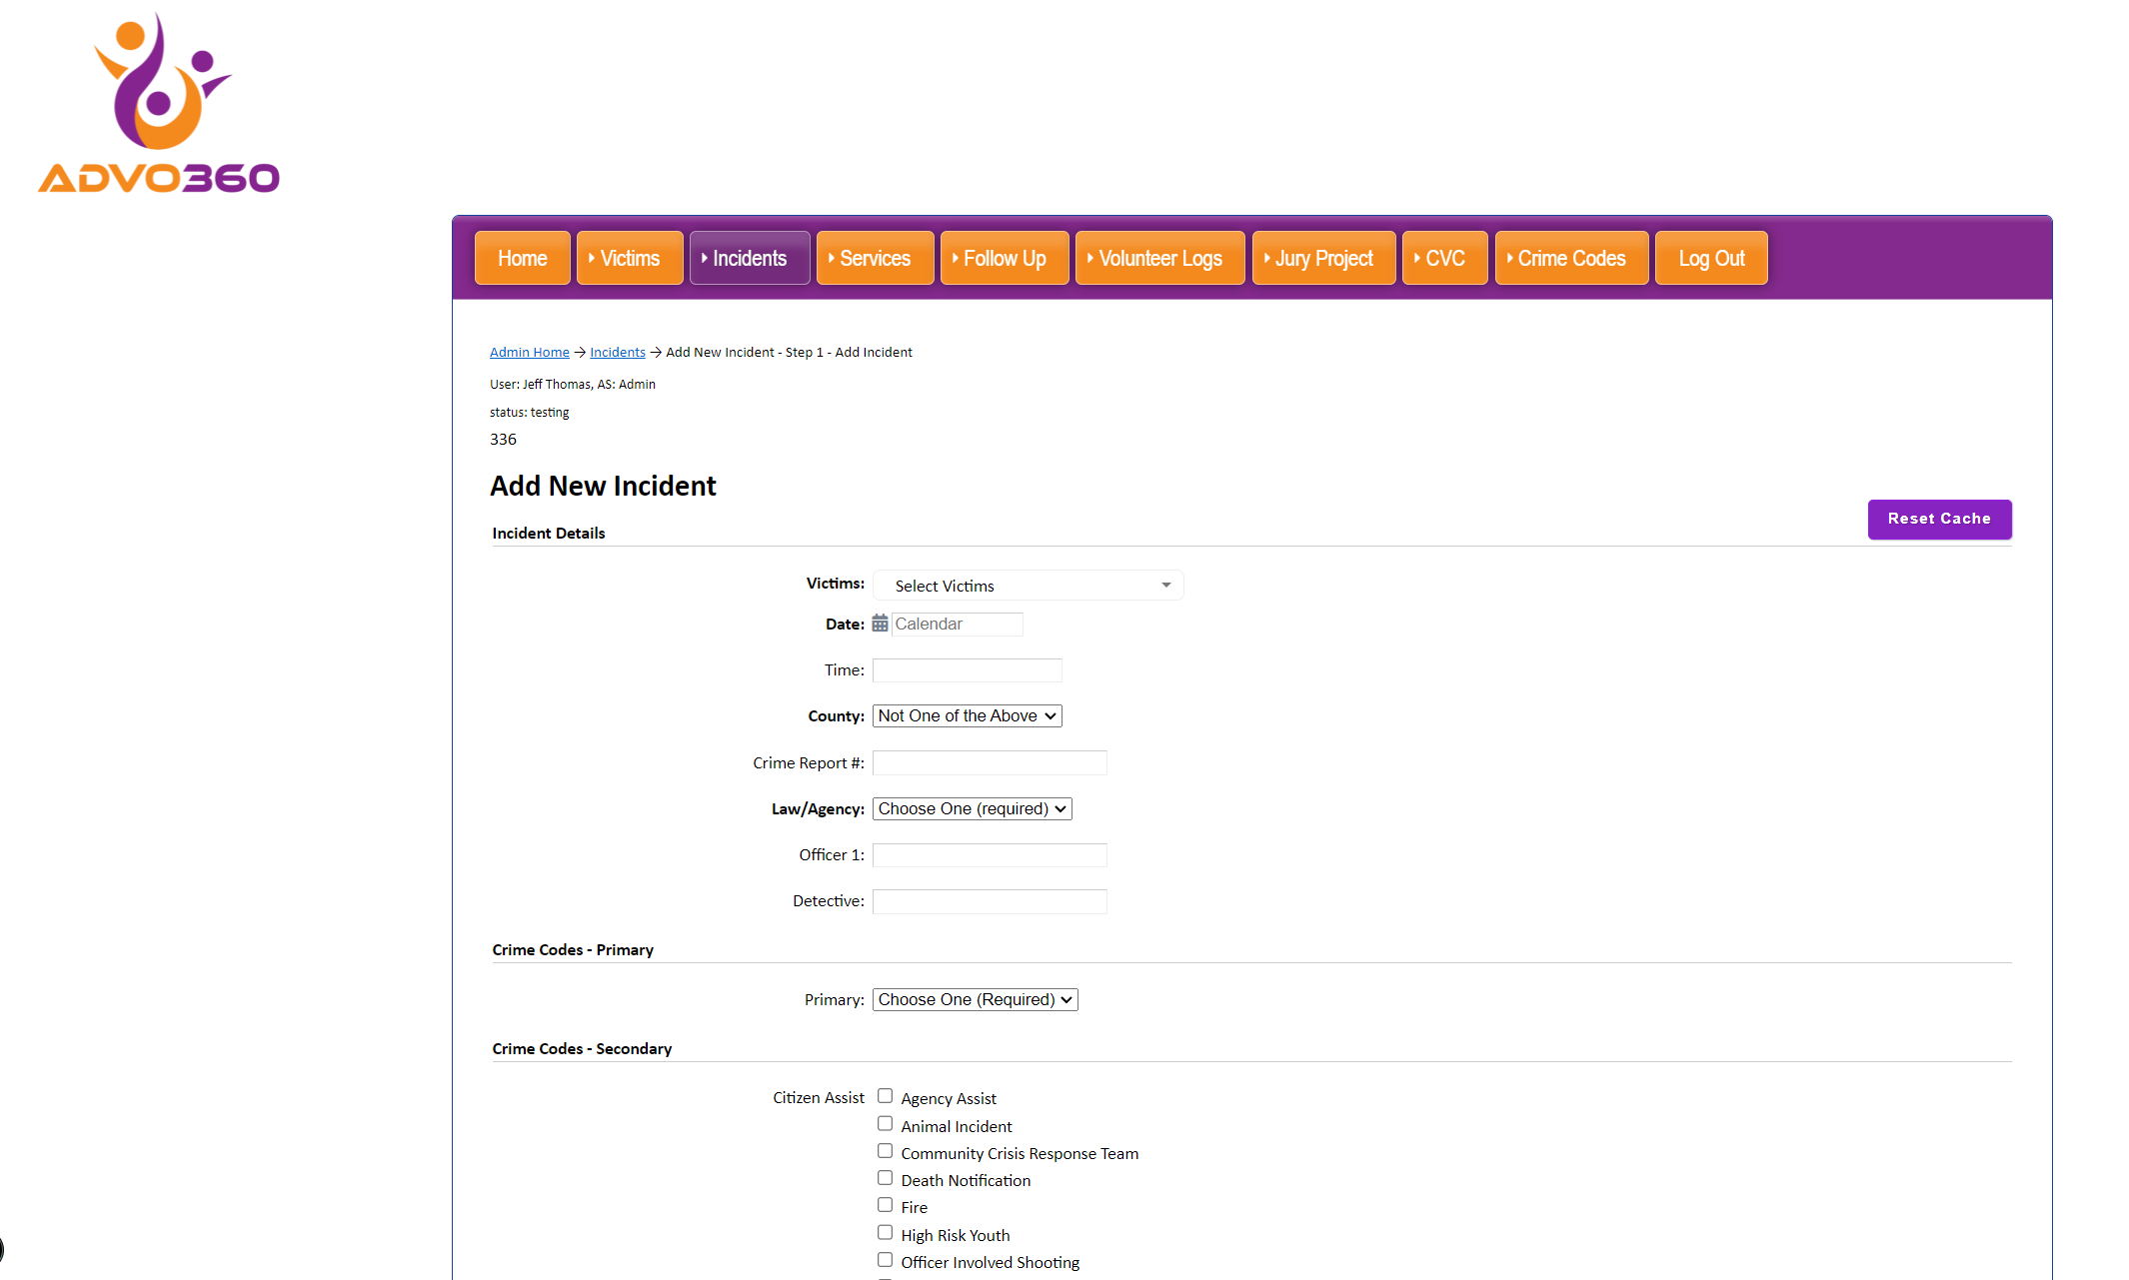Open the calendar icon beside Date
The height and width of the screenshot is (1280, 2129).
[x=880, y=624]
